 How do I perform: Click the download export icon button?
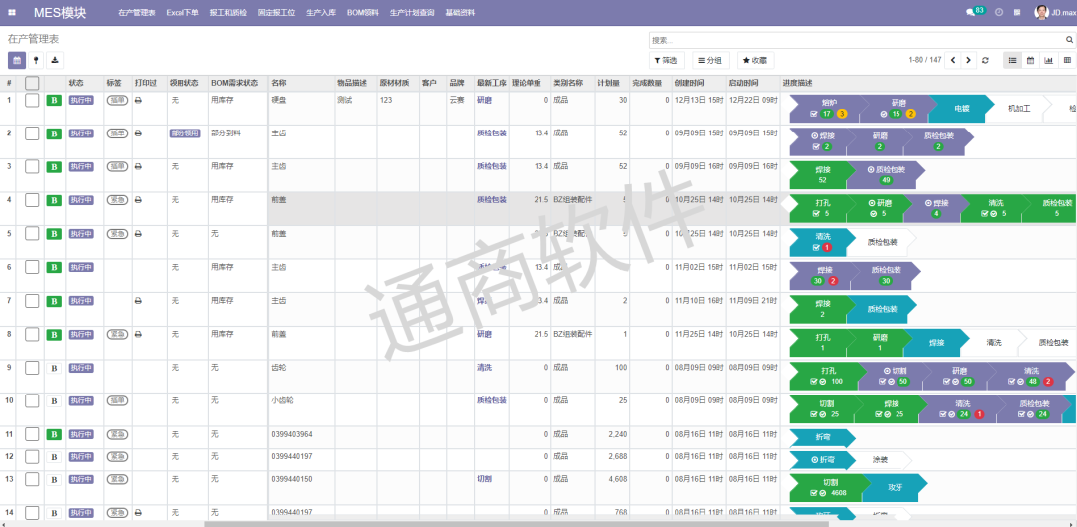coord(54,61)
